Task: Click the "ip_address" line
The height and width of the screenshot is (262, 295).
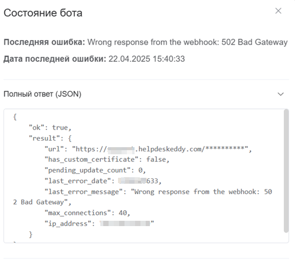Action: pyautogui.click(x=99, y=224)
